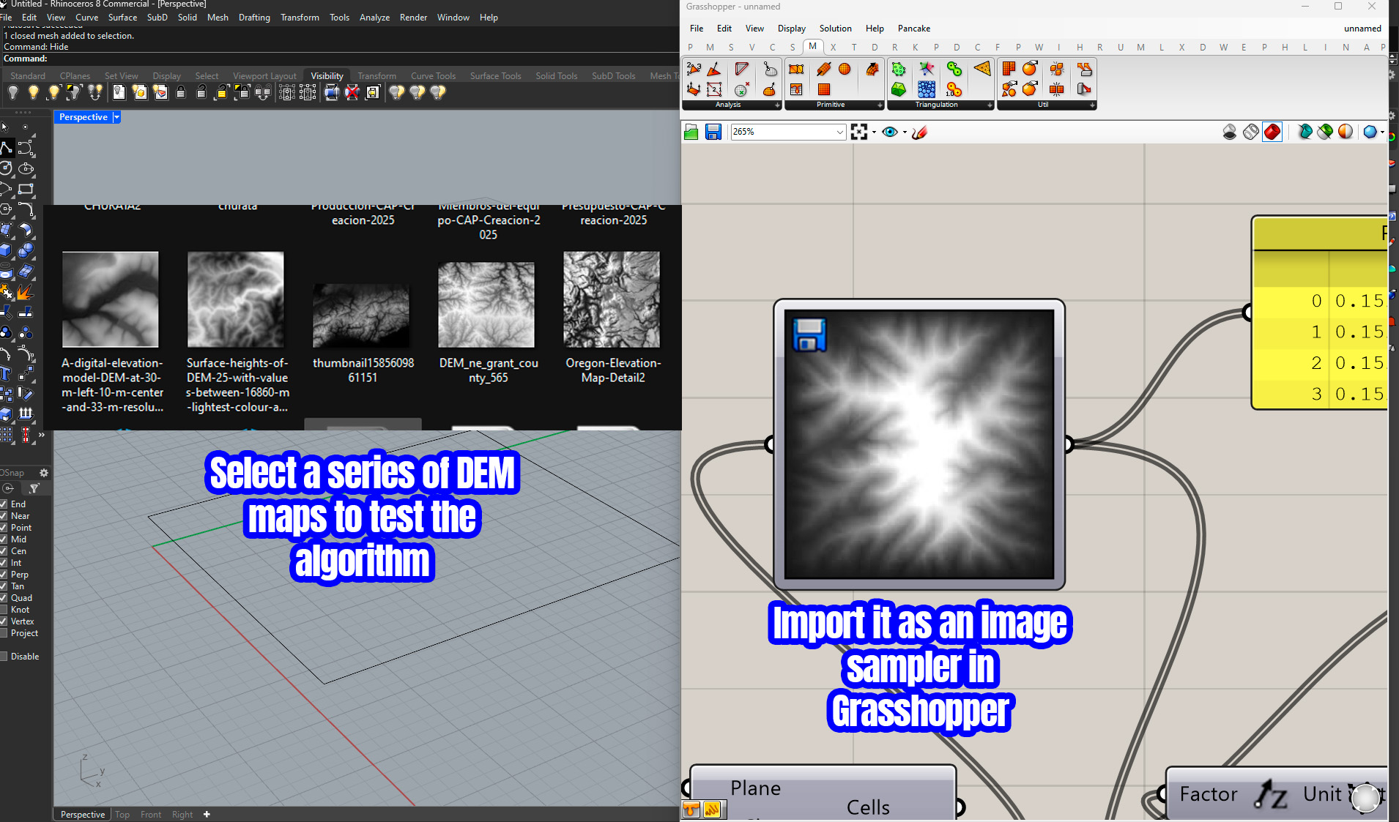Enable the Disable osnap checkbox
The image size is (1399, 822).
pos(4,657)
